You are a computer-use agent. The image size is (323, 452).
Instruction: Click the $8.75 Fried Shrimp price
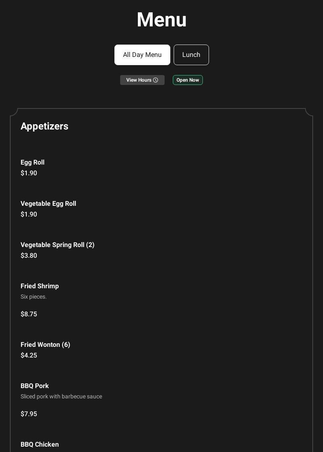coord(29,314)
